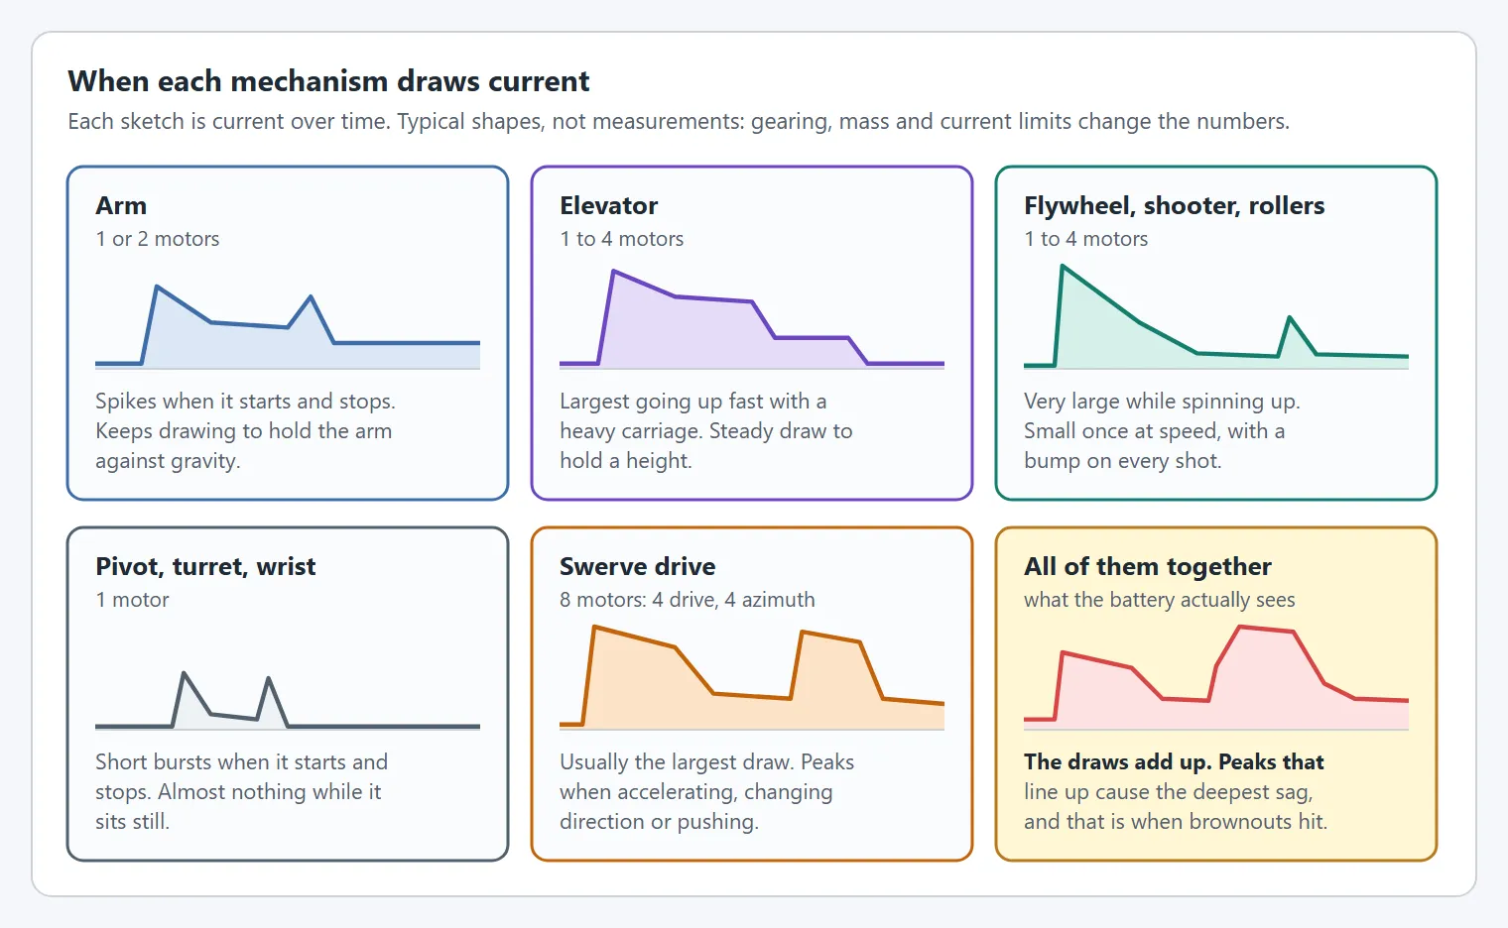
Task: Select the All of them together heading
Action: click(1148, 567)
